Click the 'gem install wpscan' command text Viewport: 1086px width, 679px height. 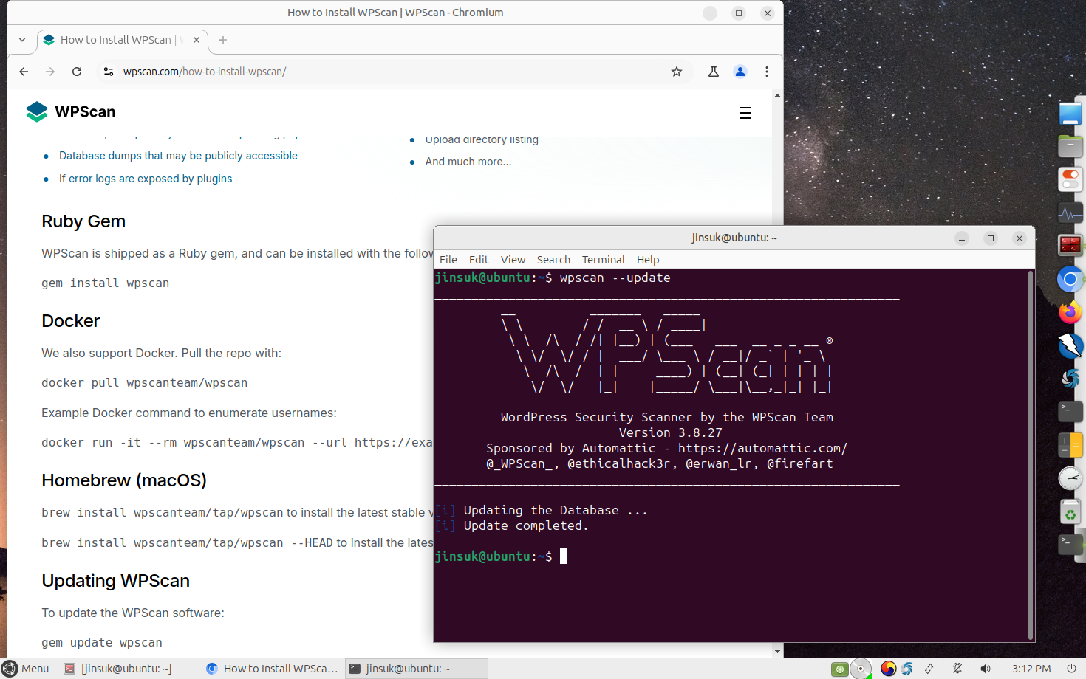[x=106, y=283]
